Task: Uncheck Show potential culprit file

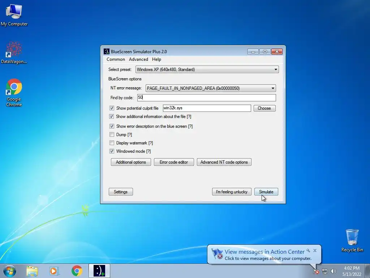Action: 112,108
